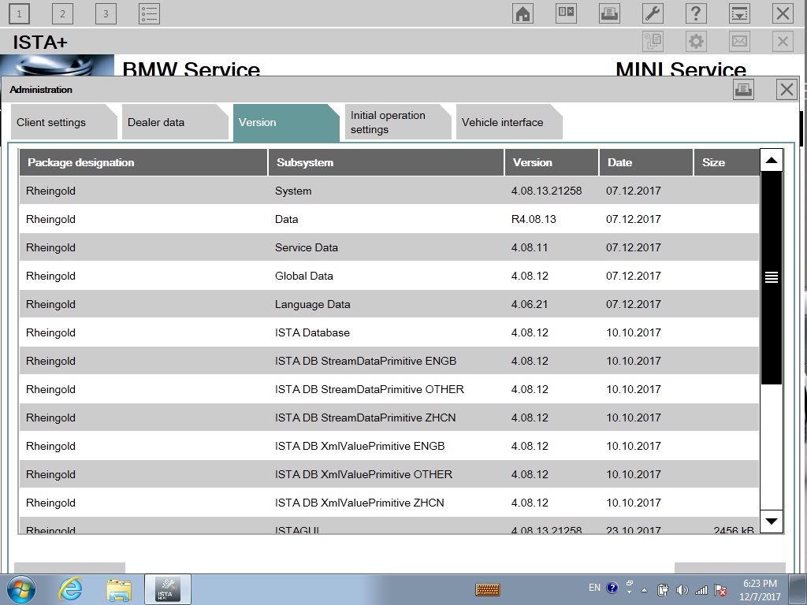Open operation 2 in the top bar
This screenshot has height=605, width=807.
click(62, 13)
